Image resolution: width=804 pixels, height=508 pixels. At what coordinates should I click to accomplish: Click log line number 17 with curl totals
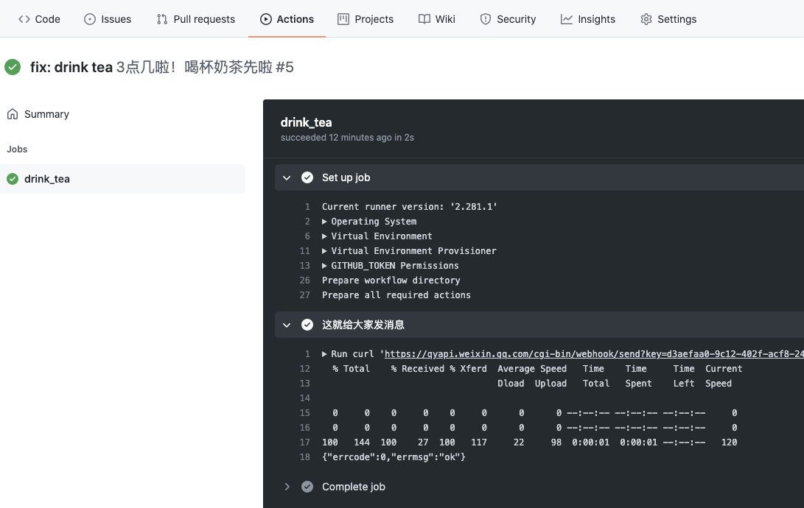click(x=304, y=442)
